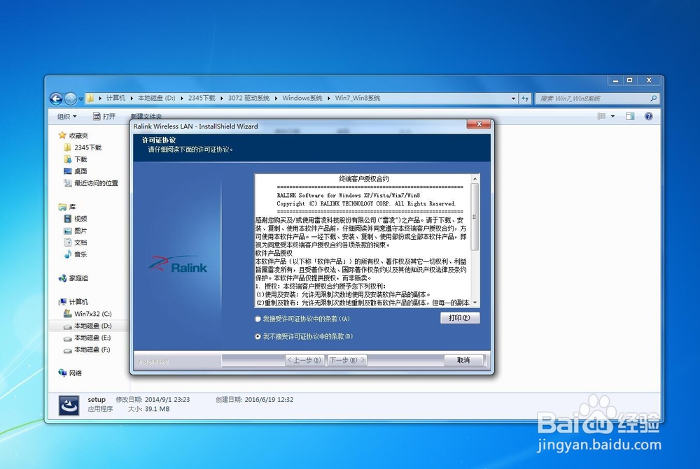Click the 上一步(B) back button
This screenshot has height=469, width=700.
coord(304,360)
